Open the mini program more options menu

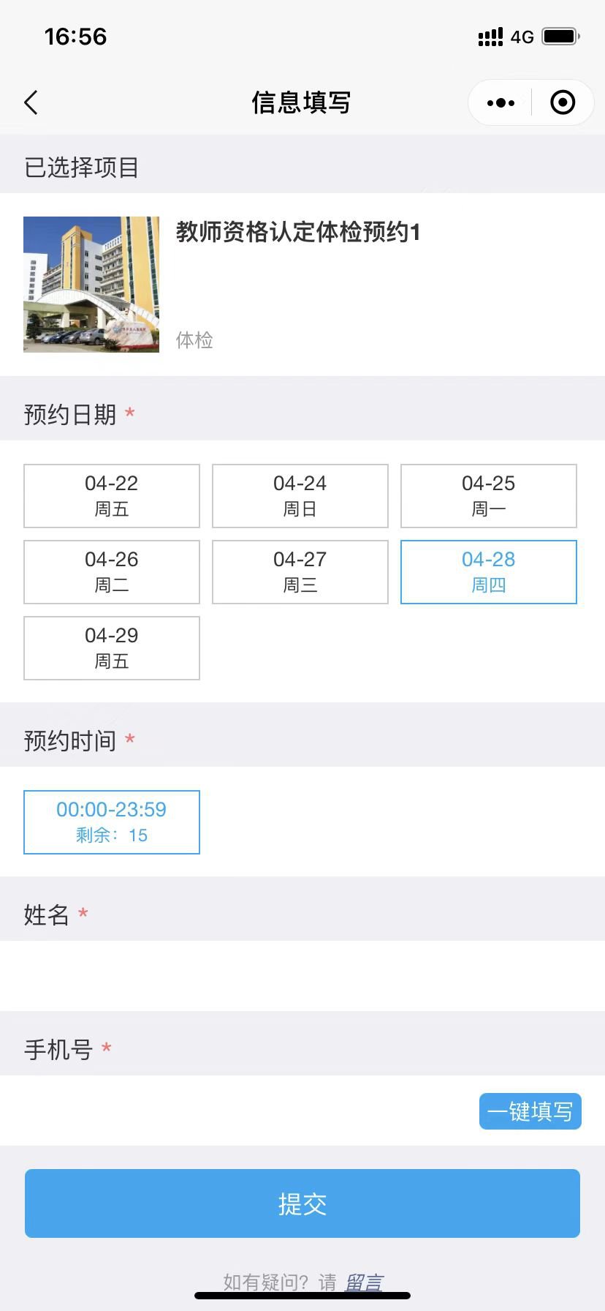point(501,103)
